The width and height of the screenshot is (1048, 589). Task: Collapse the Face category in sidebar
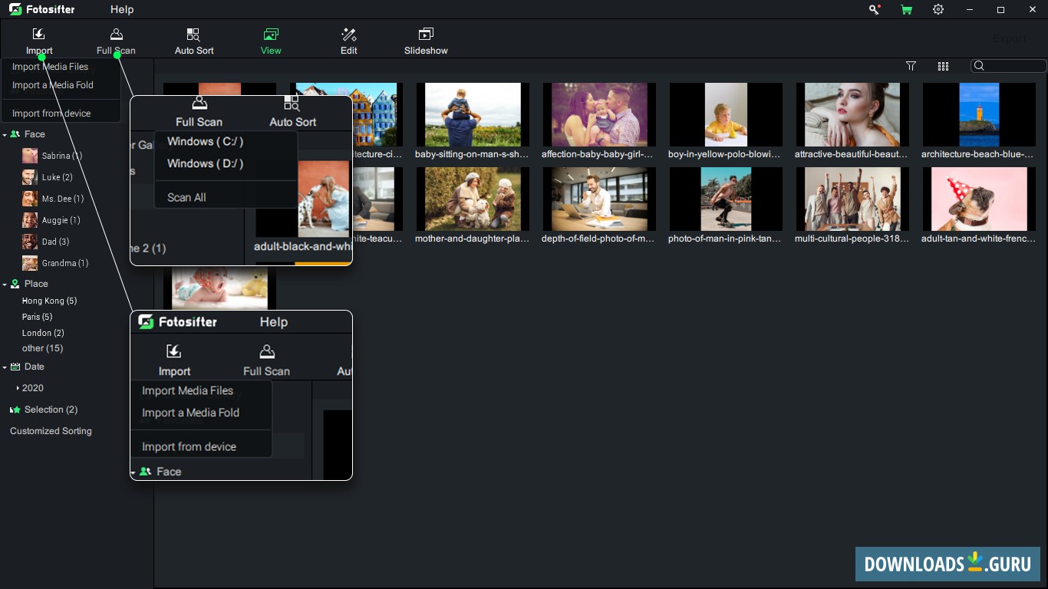5,135
